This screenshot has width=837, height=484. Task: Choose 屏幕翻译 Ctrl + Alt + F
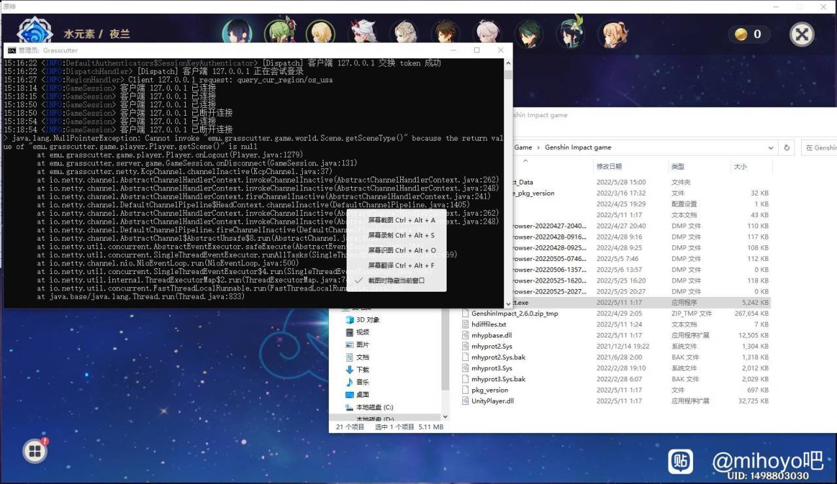pyautogui.click(x=401, y=266)
